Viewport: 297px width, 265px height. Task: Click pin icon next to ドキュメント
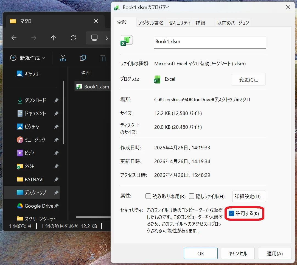coord(56,113)
